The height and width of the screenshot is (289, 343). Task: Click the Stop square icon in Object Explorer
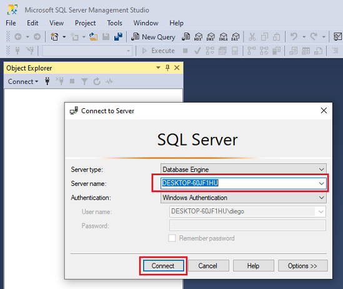pos(72,81)
